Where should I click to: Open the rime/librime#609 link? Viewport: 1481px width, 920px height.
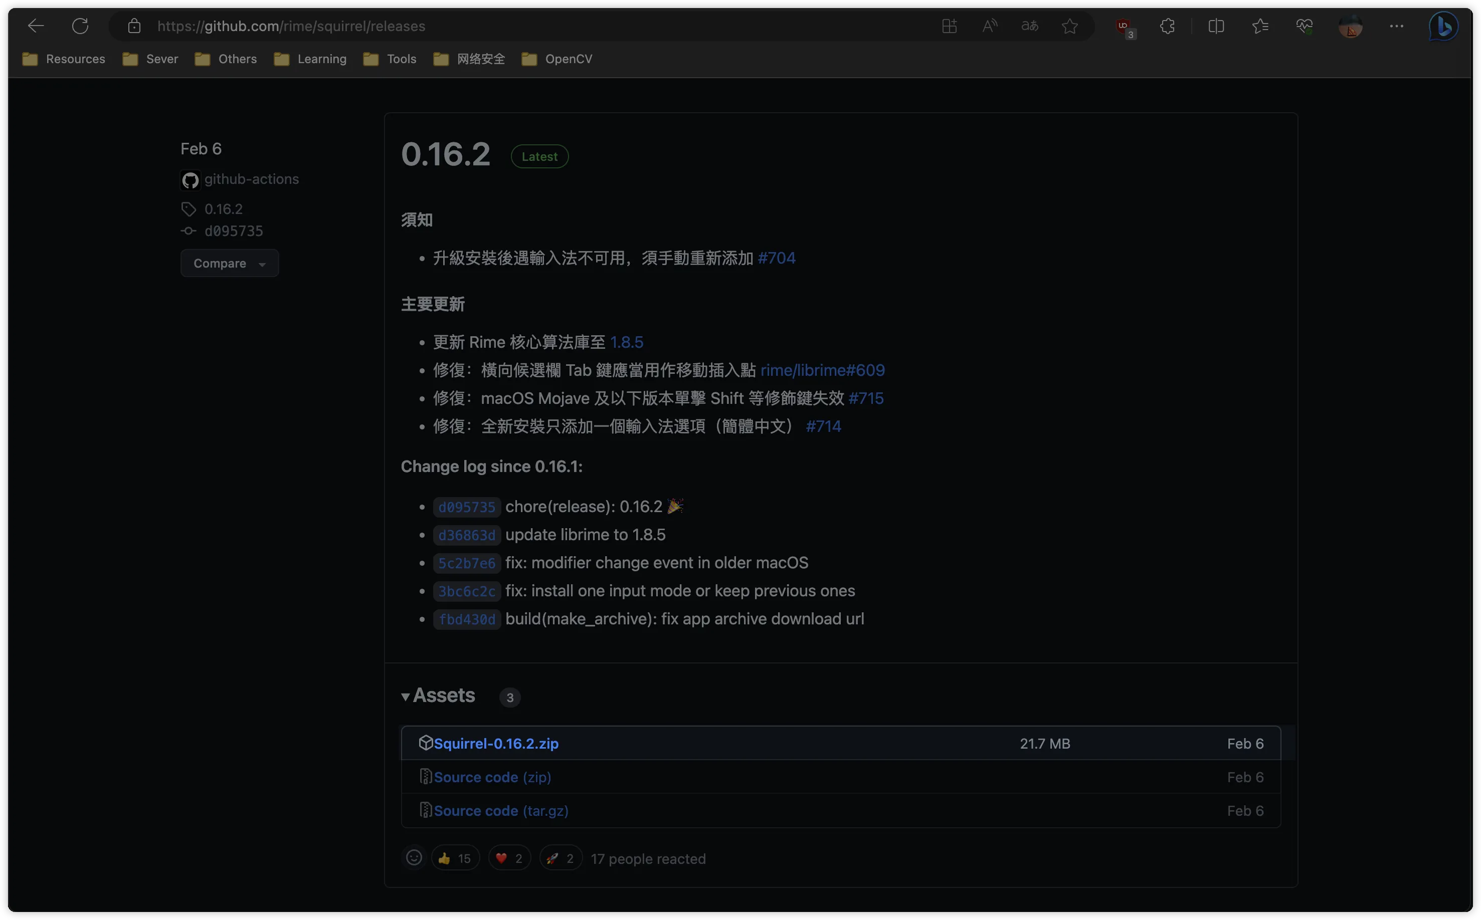[822, 370]
